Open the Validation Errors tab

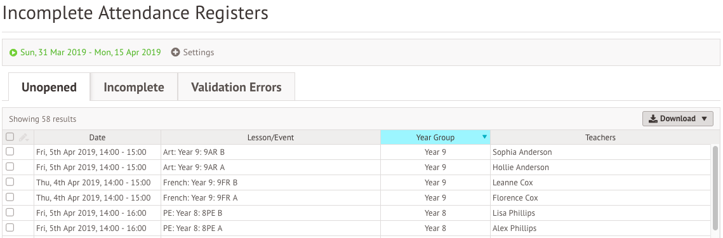(x=236, y=87)
